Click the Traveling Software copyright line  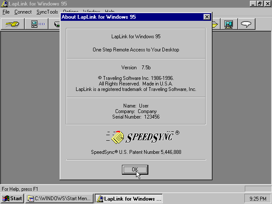pyautogui.click(x=136, y=78)
